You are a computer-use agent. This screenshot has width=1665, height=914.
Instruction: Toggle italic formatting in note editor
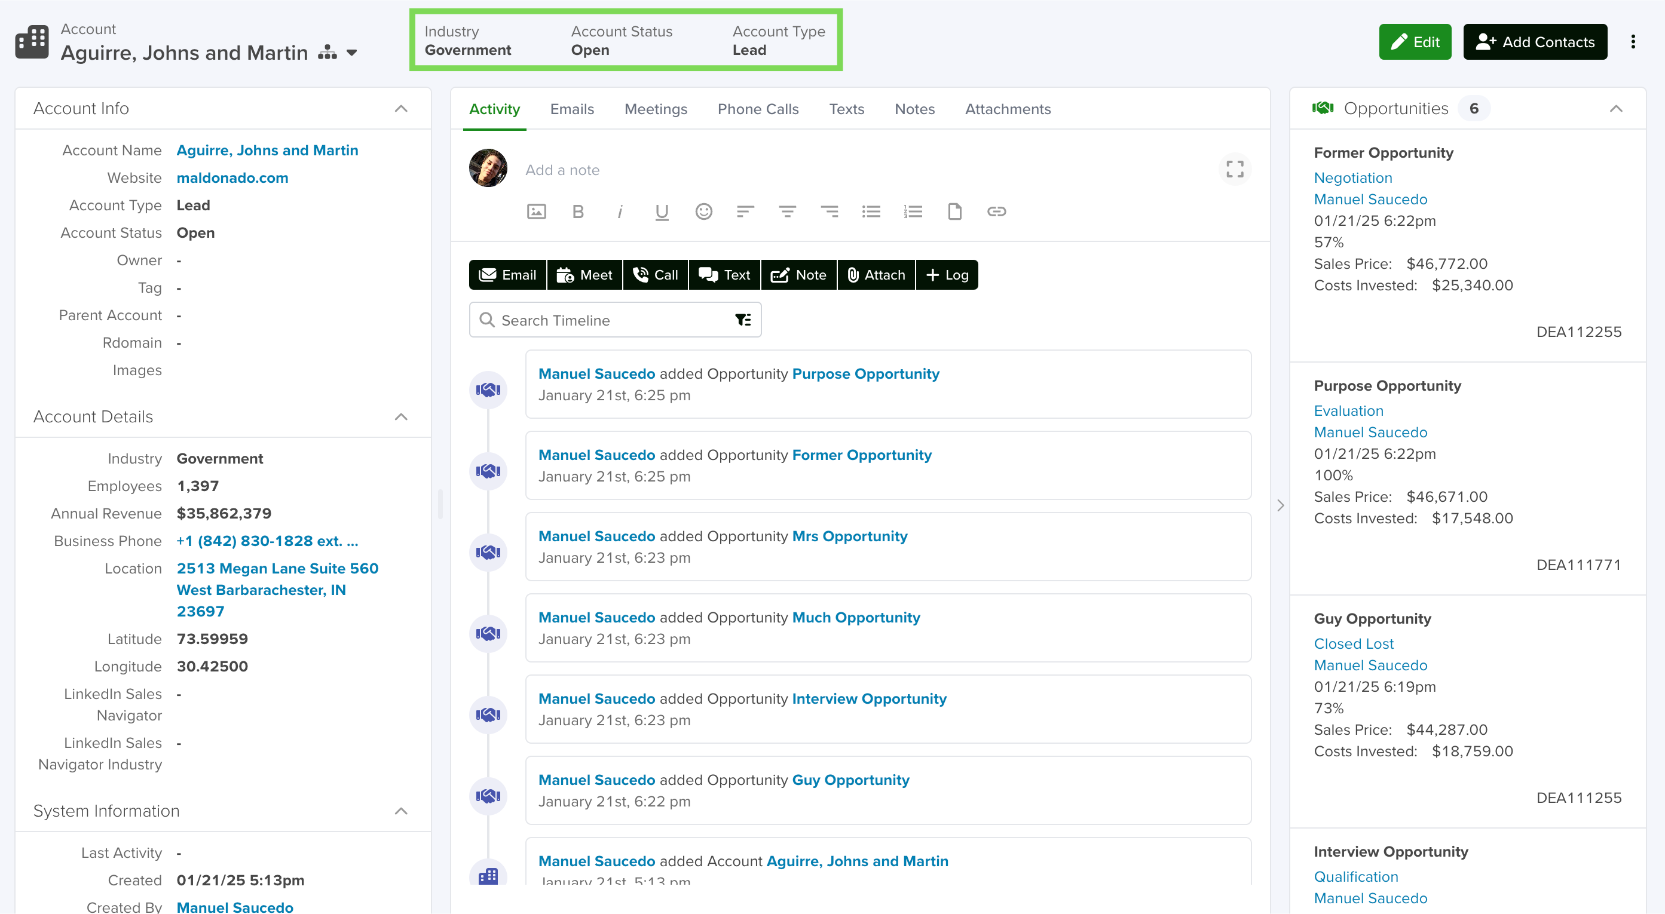point(620,211)
